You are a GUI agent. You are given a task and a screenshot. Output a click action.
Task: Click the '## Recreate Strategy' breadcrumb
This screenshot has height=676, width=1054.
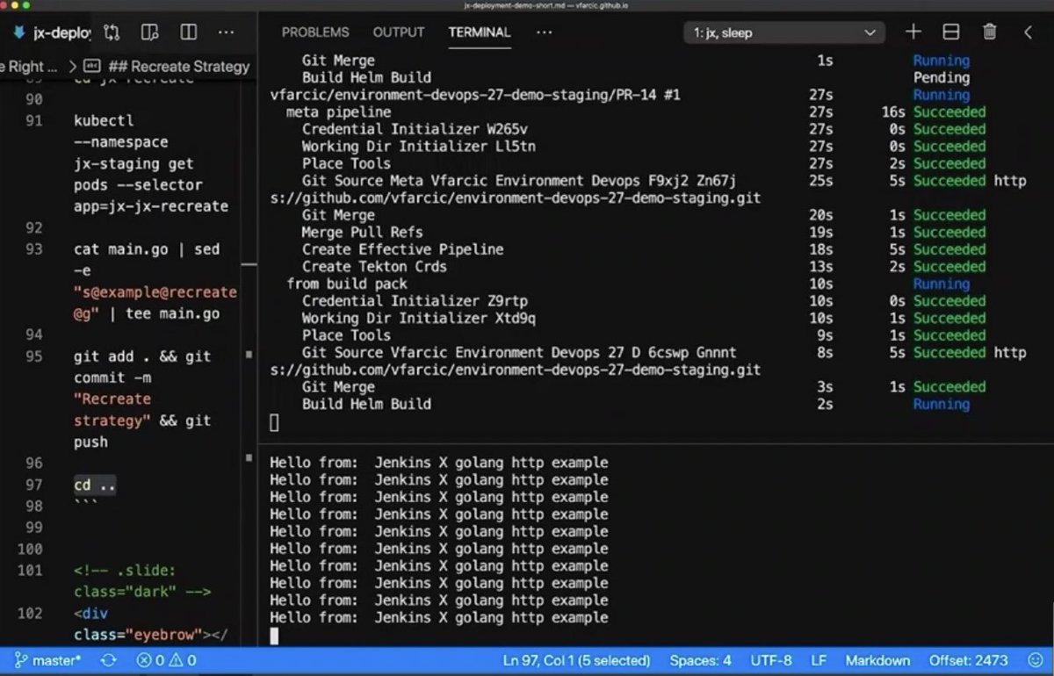178,66
